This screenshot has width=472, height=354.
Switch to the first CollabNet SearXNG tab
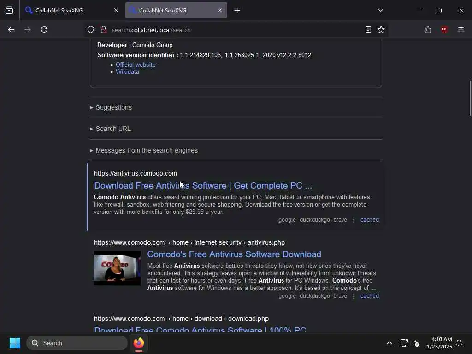(x=71, y=10)
